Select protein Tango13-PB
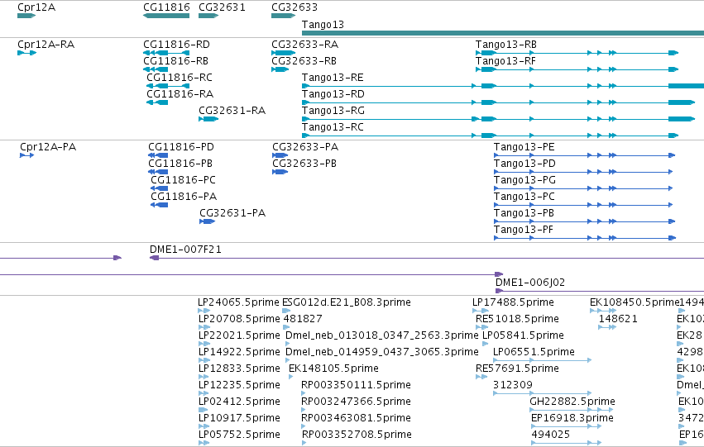Image resolution: width=704 pixels, height=447 pixels. click(x=524, y=213)
